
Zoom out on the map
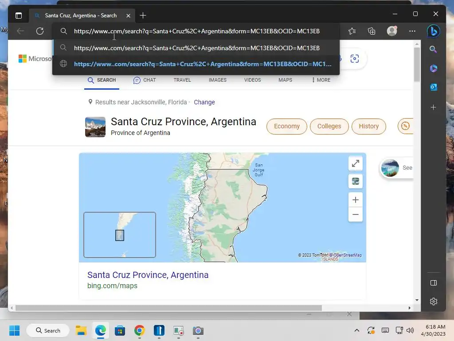(356, 214)
